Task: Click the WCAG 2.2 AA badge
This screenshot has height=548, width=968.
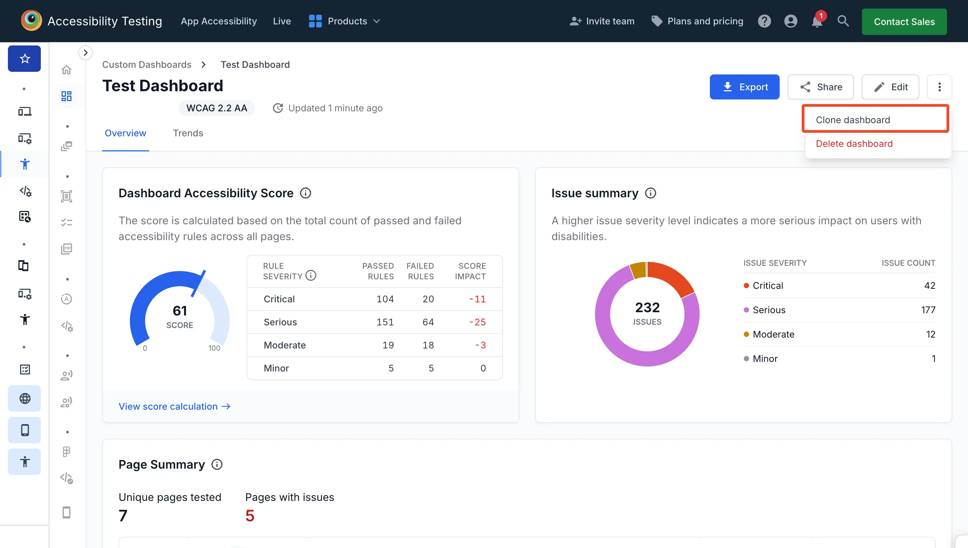Action: pos(217,108)
